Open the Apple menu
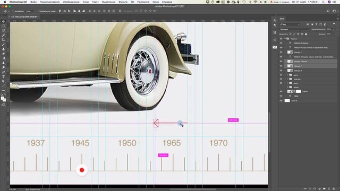This screenshot has width=340, height=191. (x=5, y=2)
